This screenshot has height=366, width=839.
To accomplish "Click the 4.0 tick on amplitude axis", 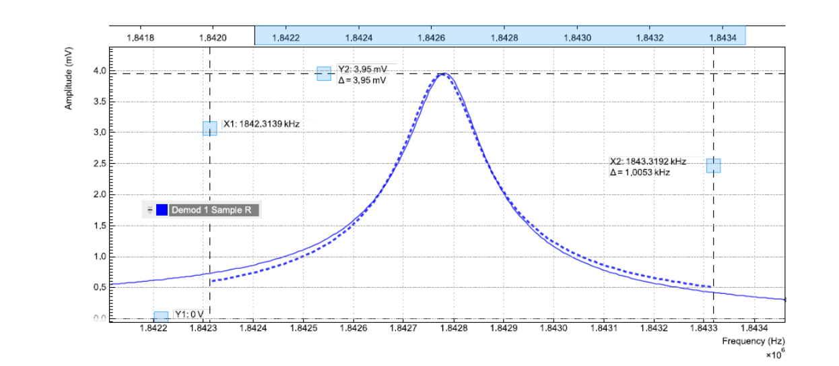I will 98,70.
